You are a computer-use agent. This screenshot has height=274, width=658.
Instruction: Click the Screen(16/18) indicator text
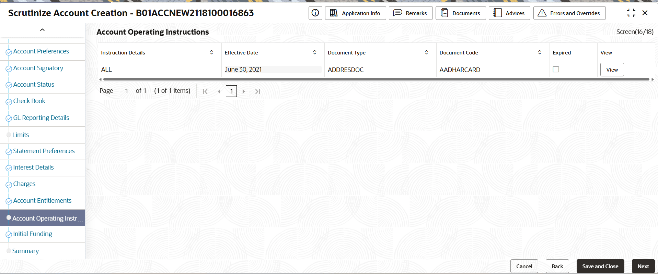[x=635, y=32]
